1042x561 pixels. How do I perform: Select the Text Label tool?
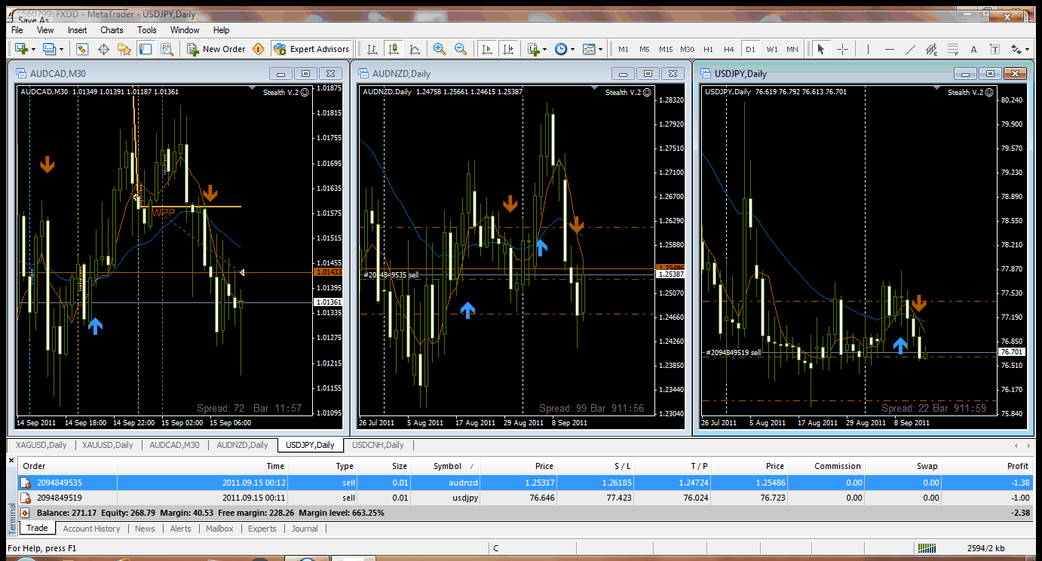[994, 49]
